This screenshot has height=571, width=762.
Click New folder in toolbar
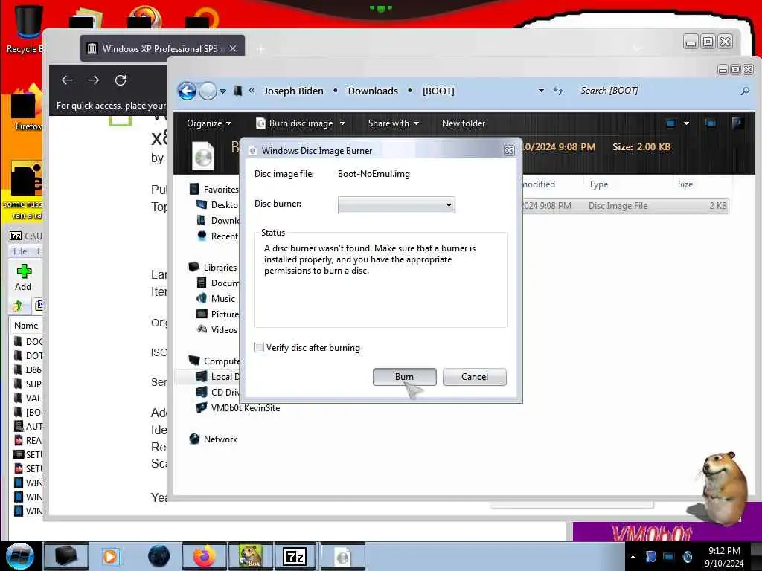point(464,123)
